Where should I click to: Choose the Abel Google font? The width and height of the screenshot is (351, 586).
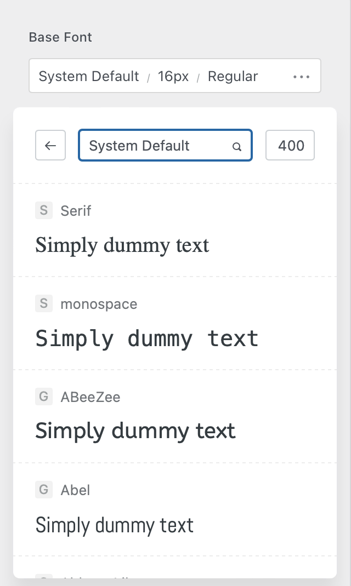coord(75,490)
